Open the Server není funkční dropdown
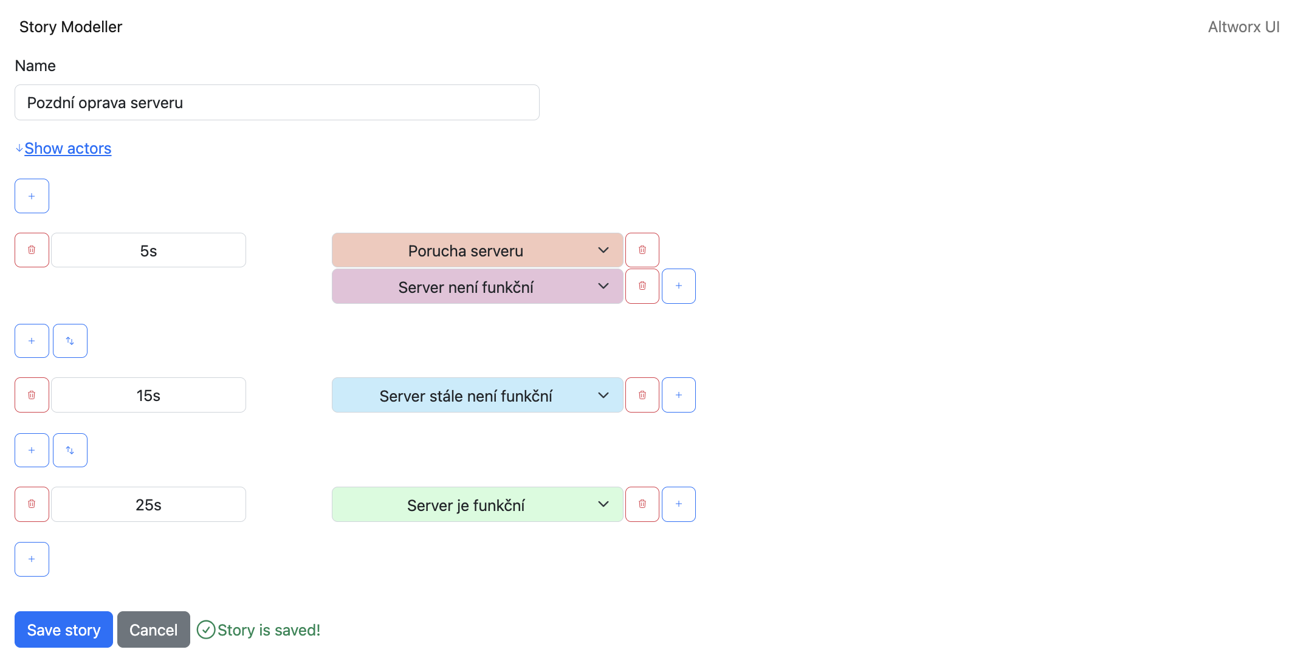This screenshot has width=1292, height=672. point(477,286)
